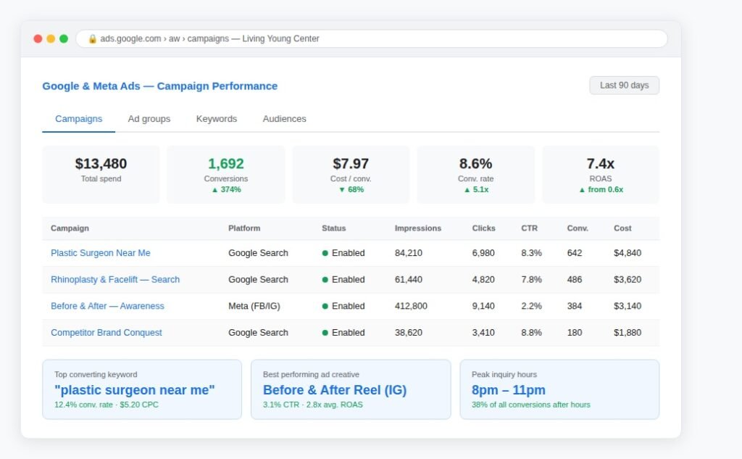Screen dimensions: 742x459
Task: Sort table by CTR column header
Action: 529,228
